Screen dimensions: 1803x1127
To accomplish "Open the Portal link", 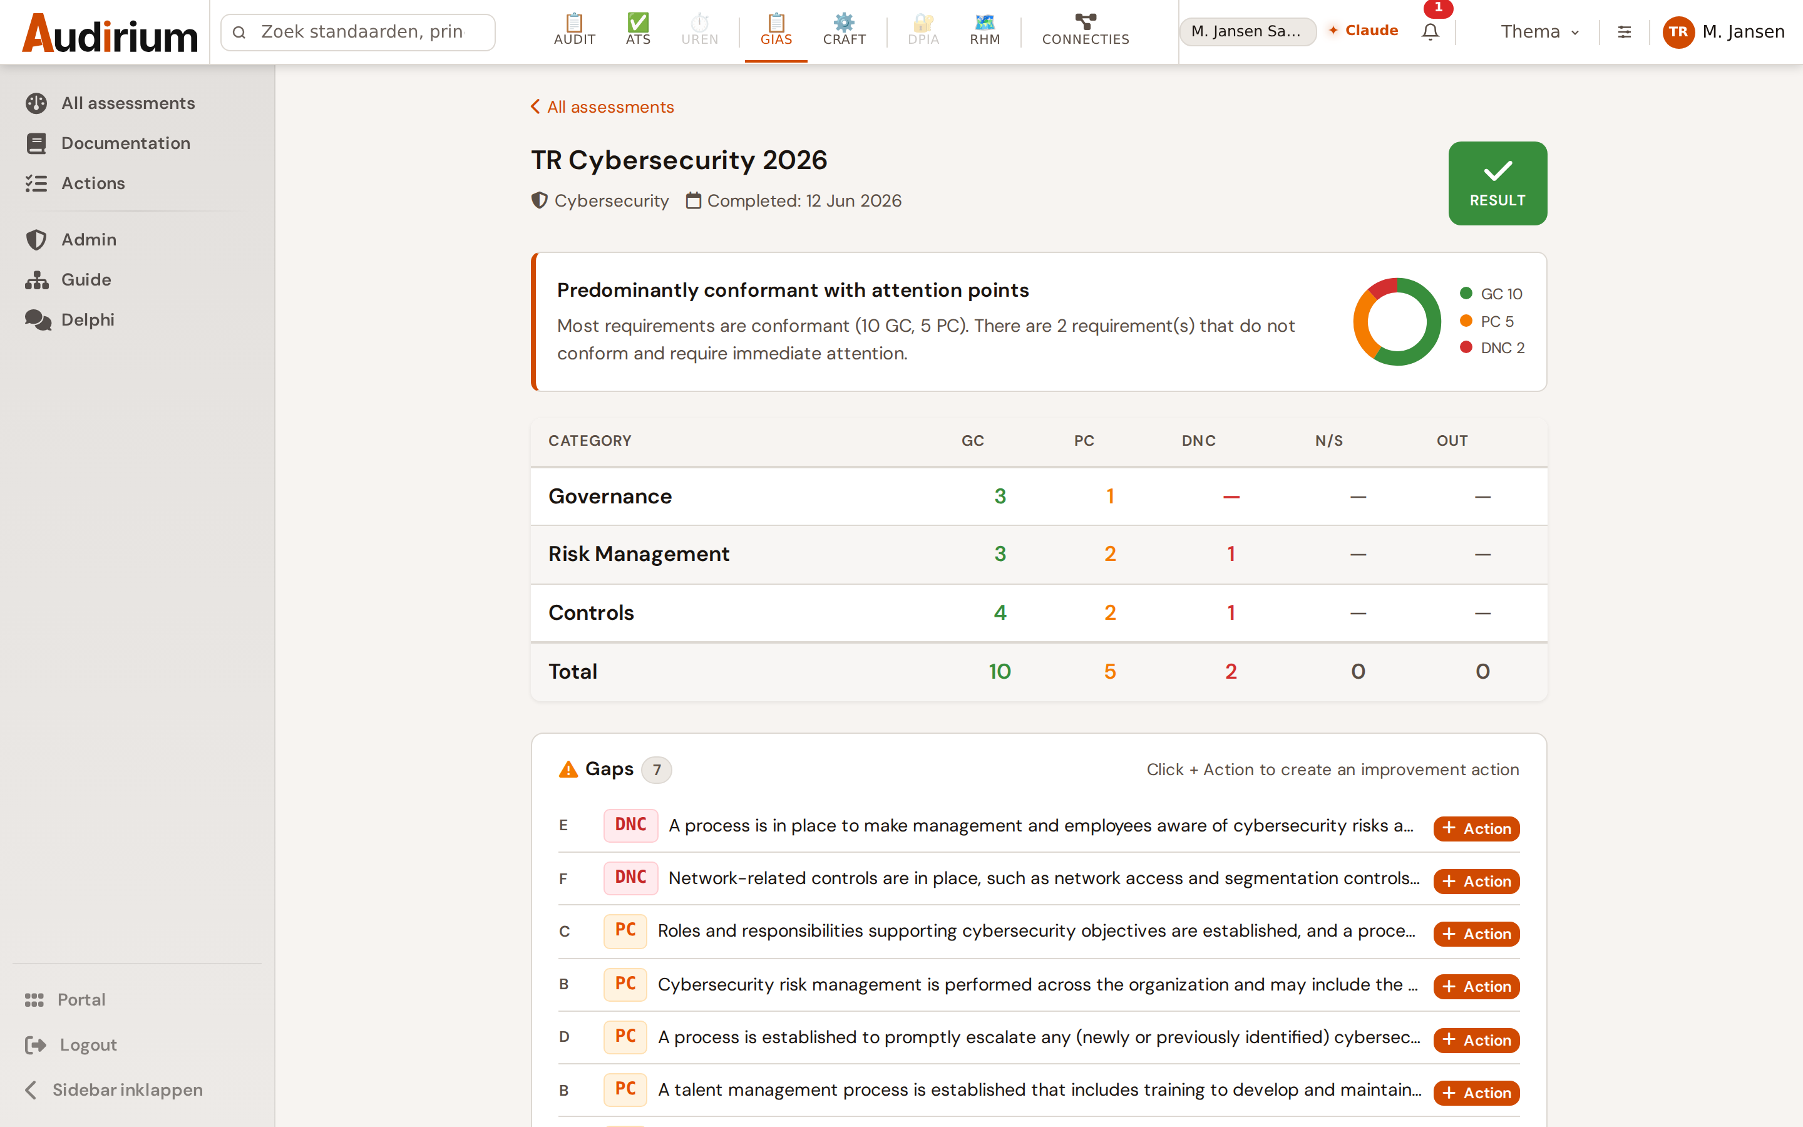I will pos(66,999).
